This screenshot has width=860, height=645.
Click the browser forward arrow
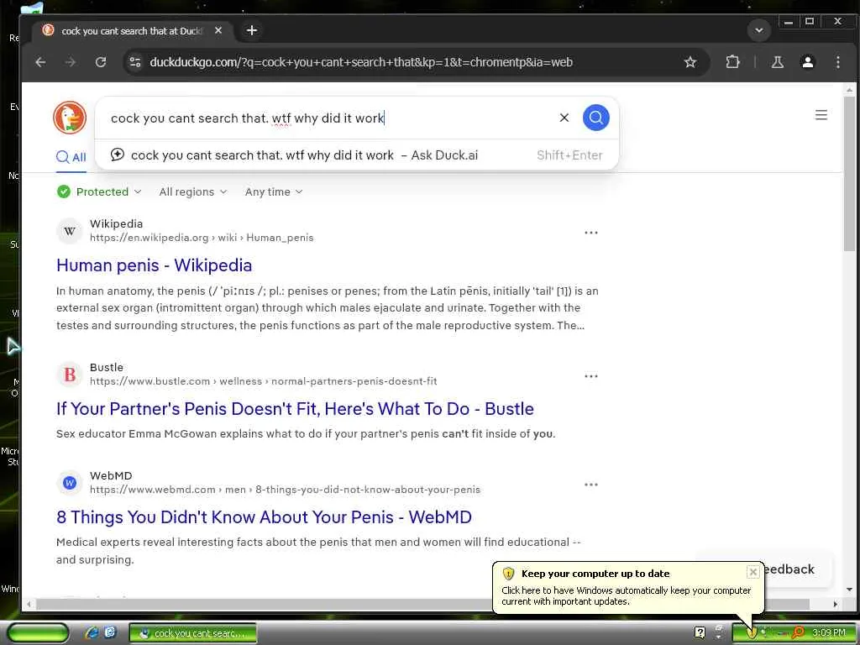(71, 62)
